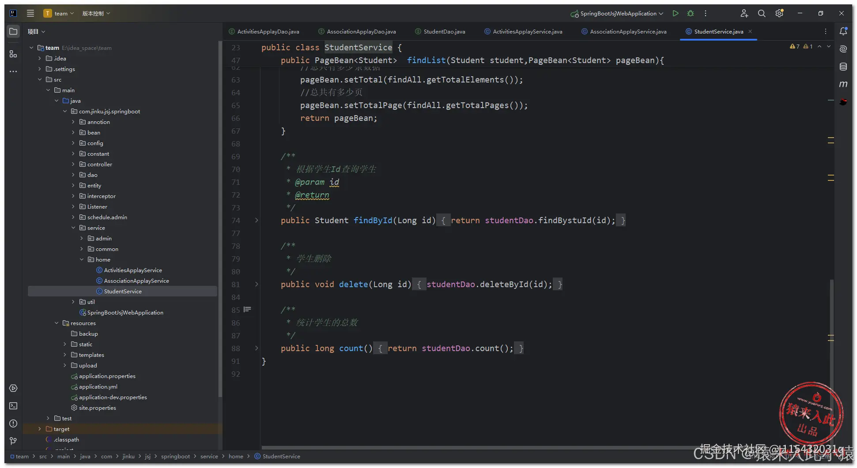Show more tool windows (three dots)
The width and height of the screenshot is (857, 468).
13,71
